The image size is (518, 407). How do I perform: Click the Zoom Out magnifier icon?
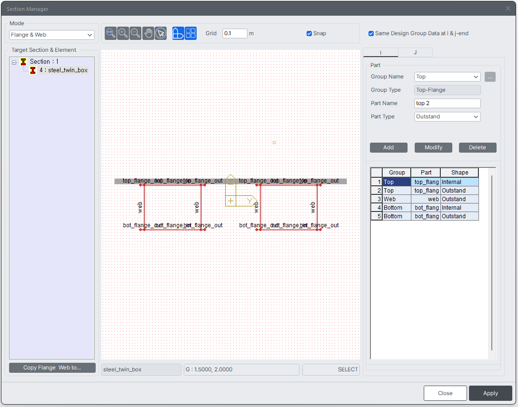[135, 33]
